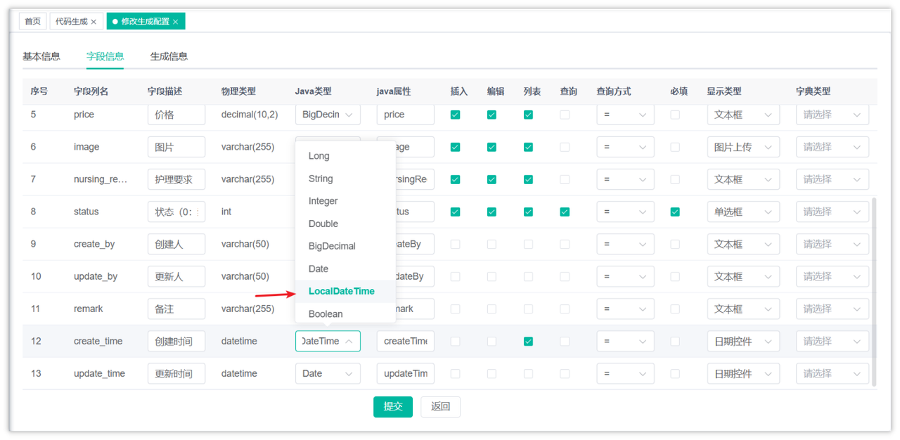Focus the createTime java属性 input
The width and height of the screenshot is (900, 440).
(x=406, y=341)
